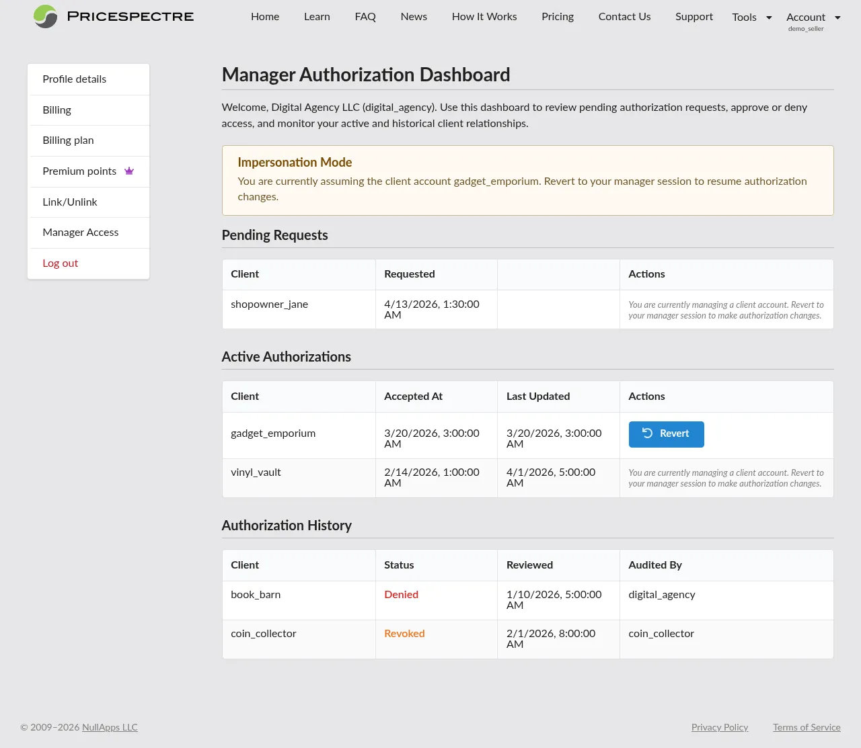This screenshot has height=748, width=861.
Task: Navigate to the Pricing page
Action: [557, 17]
